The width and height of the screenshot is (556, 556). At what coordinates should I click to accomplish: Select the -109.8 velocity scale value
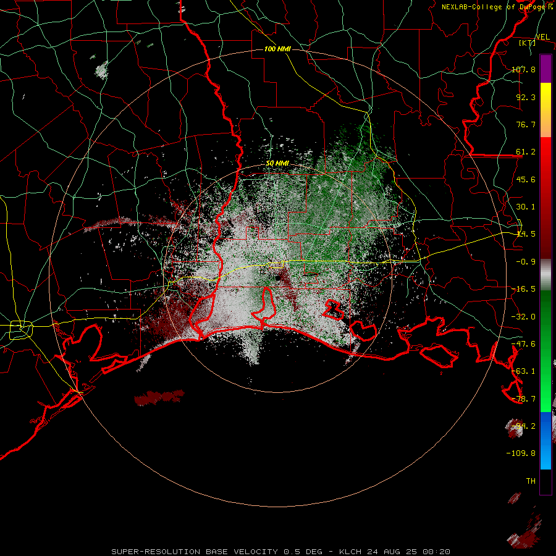pos(521,453)
